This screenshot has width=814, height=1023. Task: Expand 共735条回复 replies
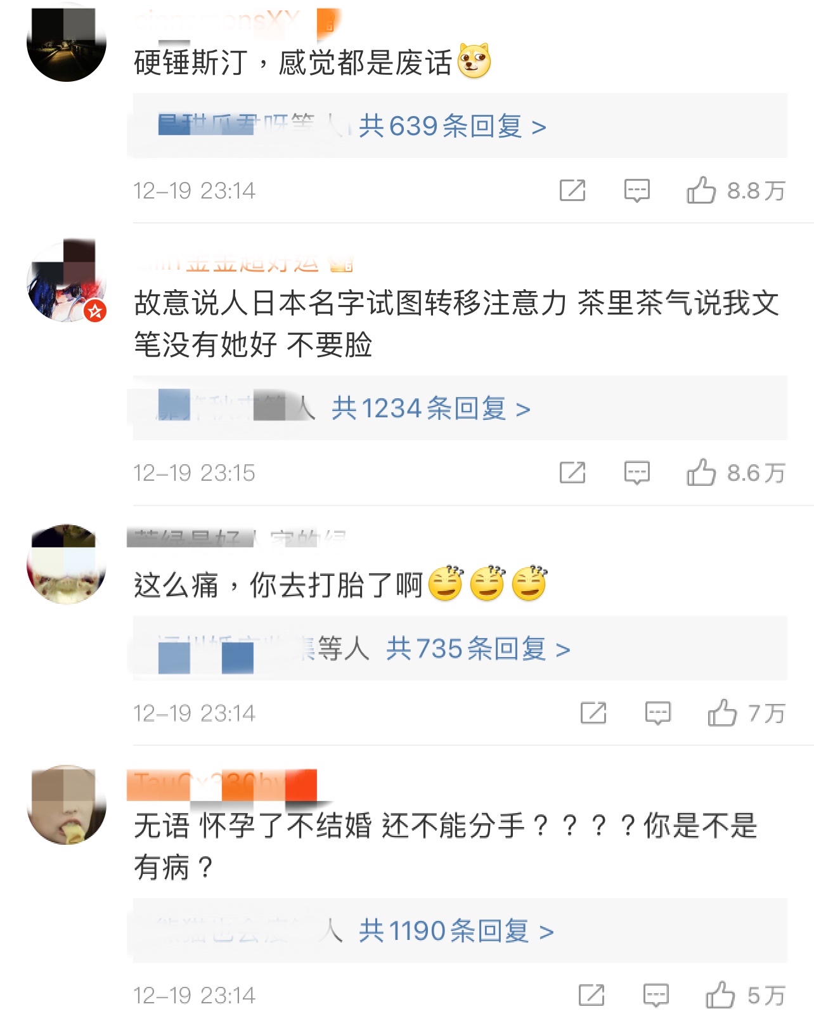click(x=479, y=649)
